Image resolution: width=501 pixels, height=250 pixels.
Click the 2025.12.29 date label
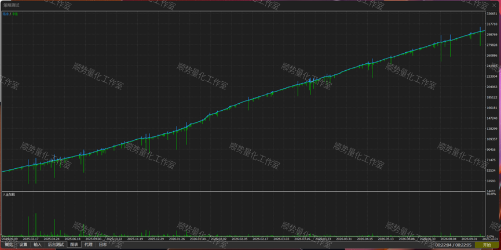(156, 239)
